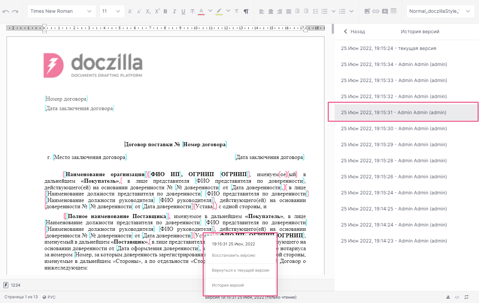Click the sync arrows icon in the status bar
479x303 pixels.
pos(466,297)
